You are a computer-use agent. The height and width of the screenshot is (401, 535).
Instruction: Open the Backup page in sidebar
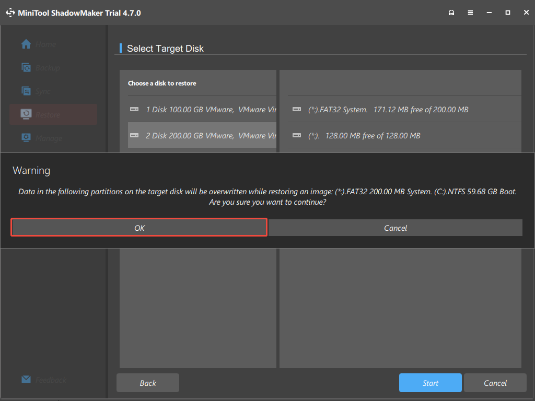pyautogui.click(x=53, y=67)
